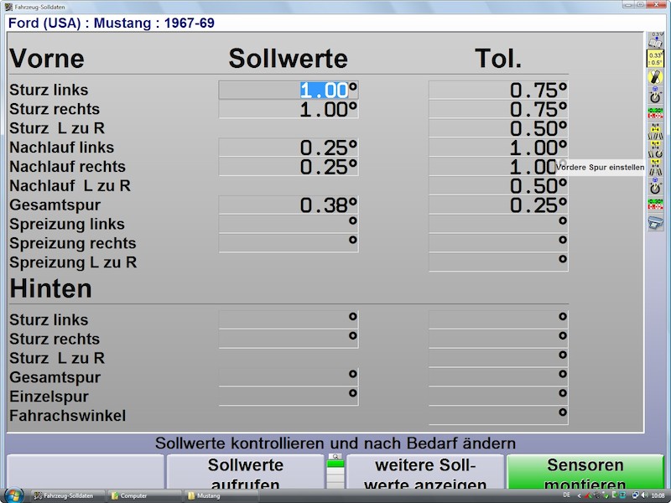Image resolution: width=671 pixels, height=503 pixels.
Task: Edit Nachlauf L zu R tolerance 0.50° field
Action: 498,185
